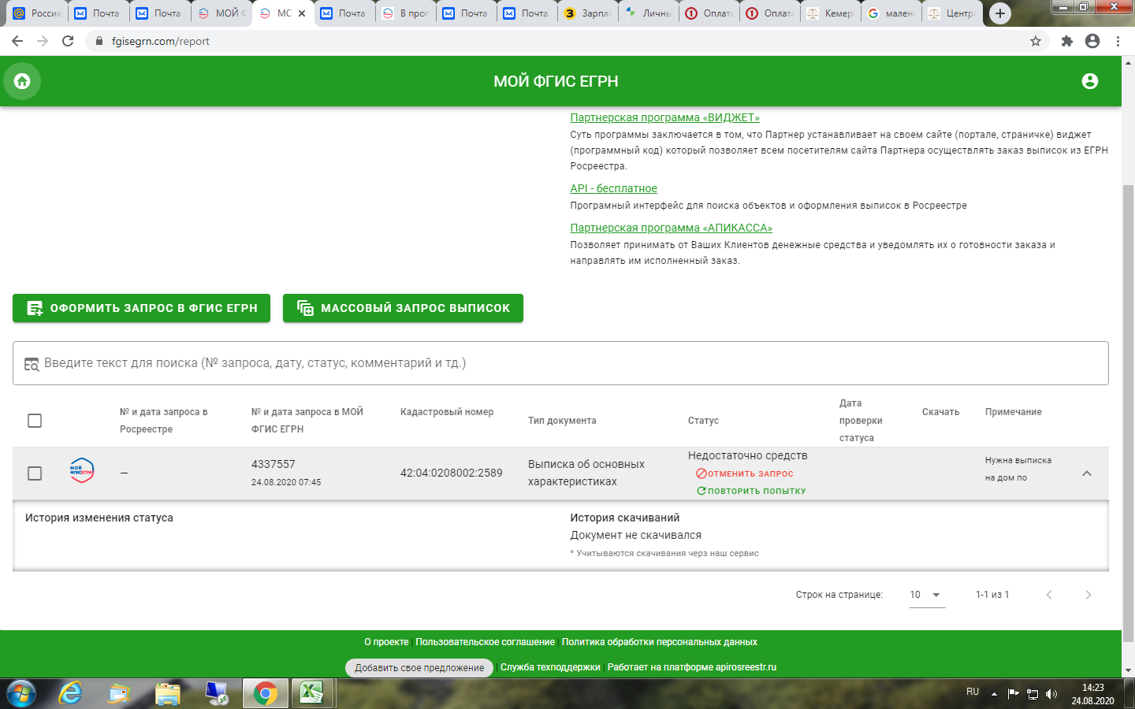Screen dimensions: 1135x709
Task: Switch to the Кемер browser tab
Action: 830,13
